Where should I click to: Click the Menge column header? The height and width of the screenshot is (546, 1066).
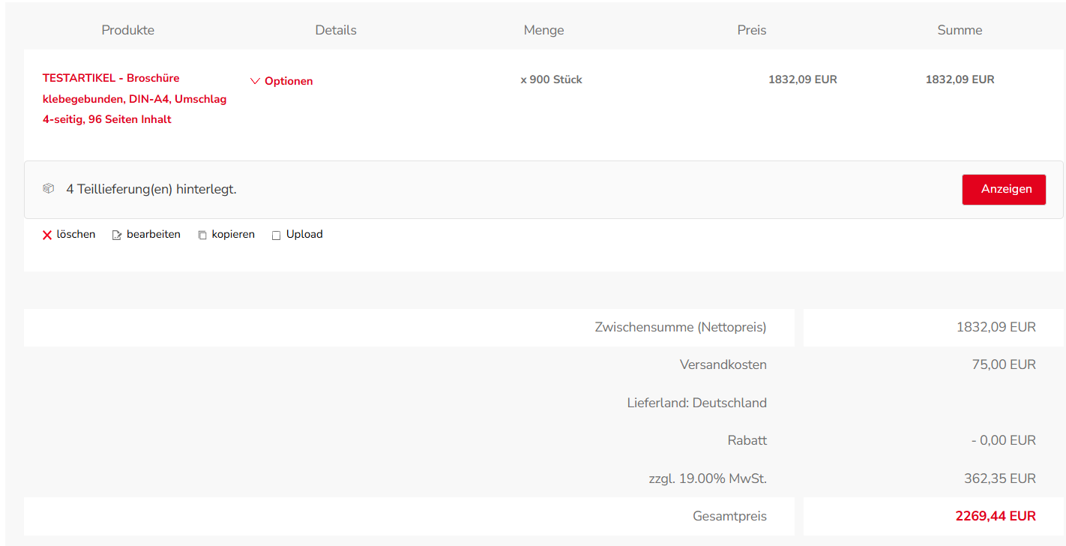click(544, 31)
